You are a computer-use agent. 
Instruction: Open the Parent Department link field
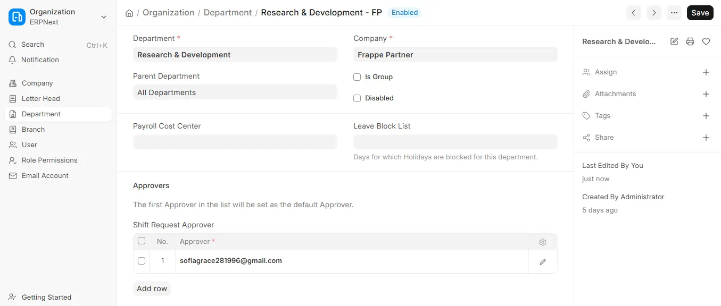(x=235, y=92)
